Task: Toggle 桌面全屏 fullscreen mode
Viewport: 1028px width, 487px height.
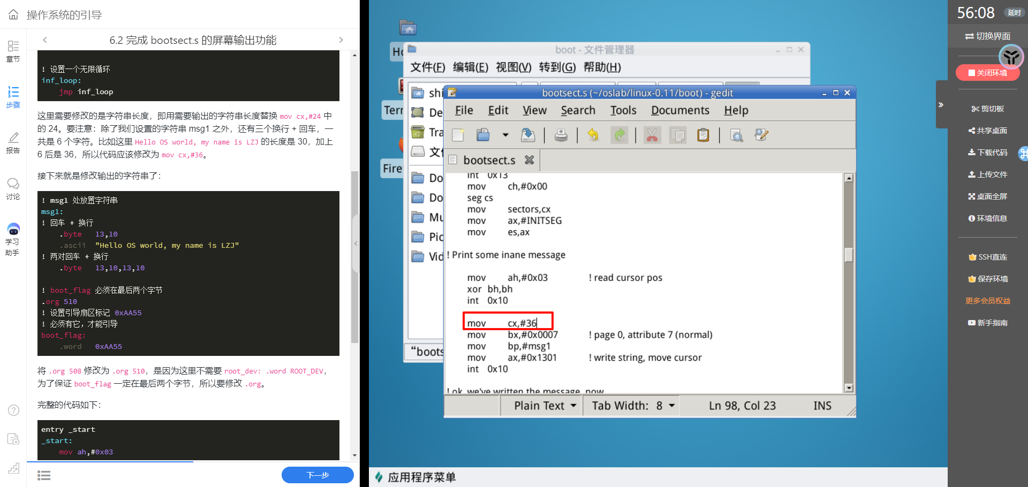Action: click(987, 196)
